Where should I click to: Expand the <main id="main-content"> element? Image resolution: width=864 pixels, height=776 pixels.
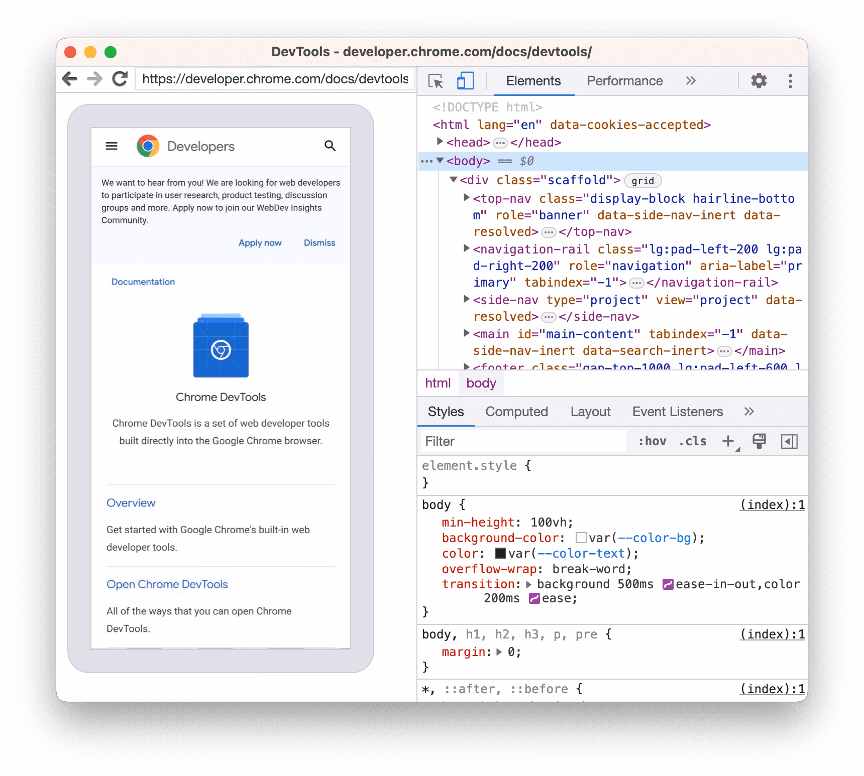[466, 334]
